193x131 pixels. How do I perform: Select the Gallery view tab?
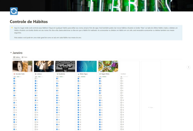17,57
